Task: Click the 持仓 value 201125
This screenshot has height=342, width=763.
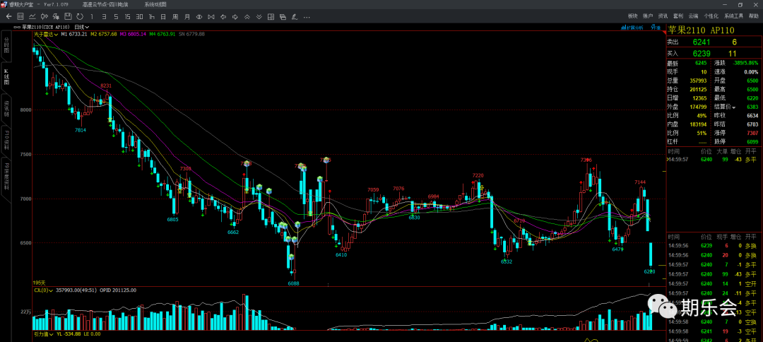Action: (x=698, y=90)
